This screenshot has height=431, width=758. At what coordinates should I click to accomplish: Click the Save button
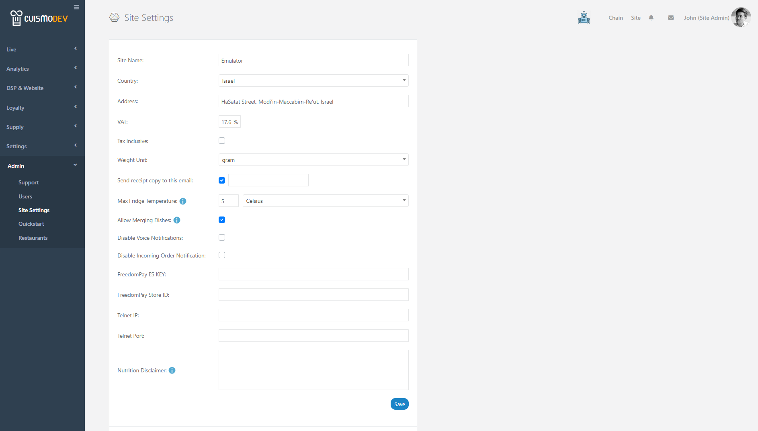[x=399, y=404]
